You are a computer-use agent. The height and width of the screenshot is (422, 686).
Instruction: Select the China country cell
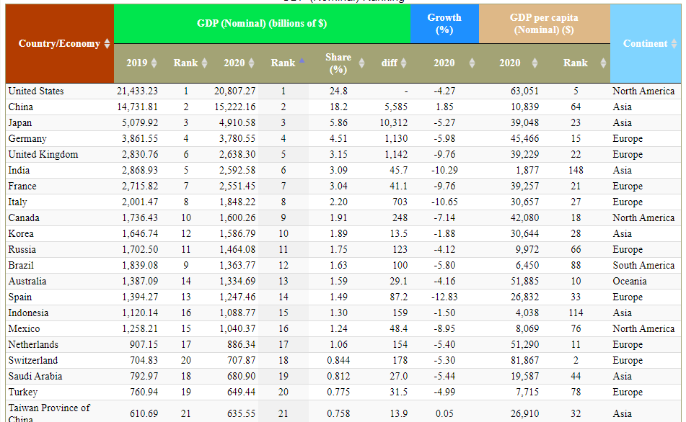click(x=59, y=107)
